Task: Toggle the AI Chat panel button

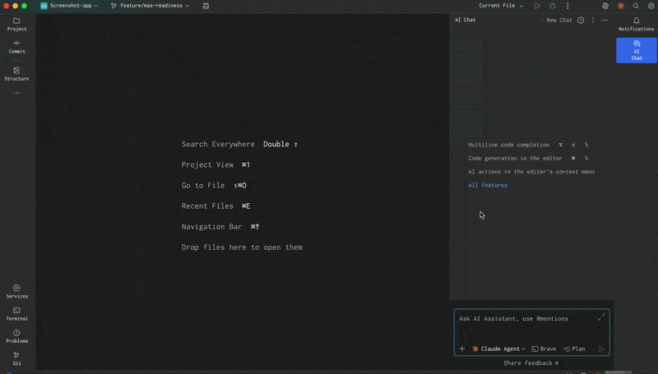Action: click(x=636, y=50)
